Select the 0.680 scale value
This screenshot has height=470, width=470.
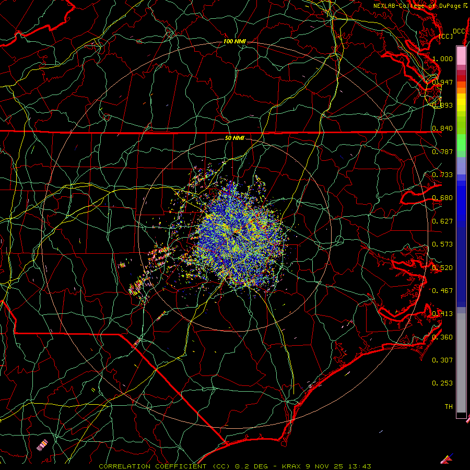click(442, 198)
